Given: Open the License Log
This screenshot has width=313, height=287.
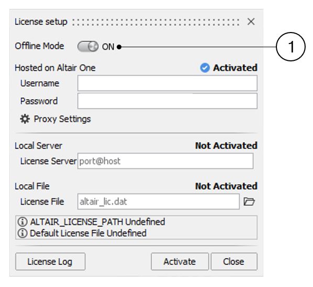Looking at the screenshot, I should coord(50,262).
